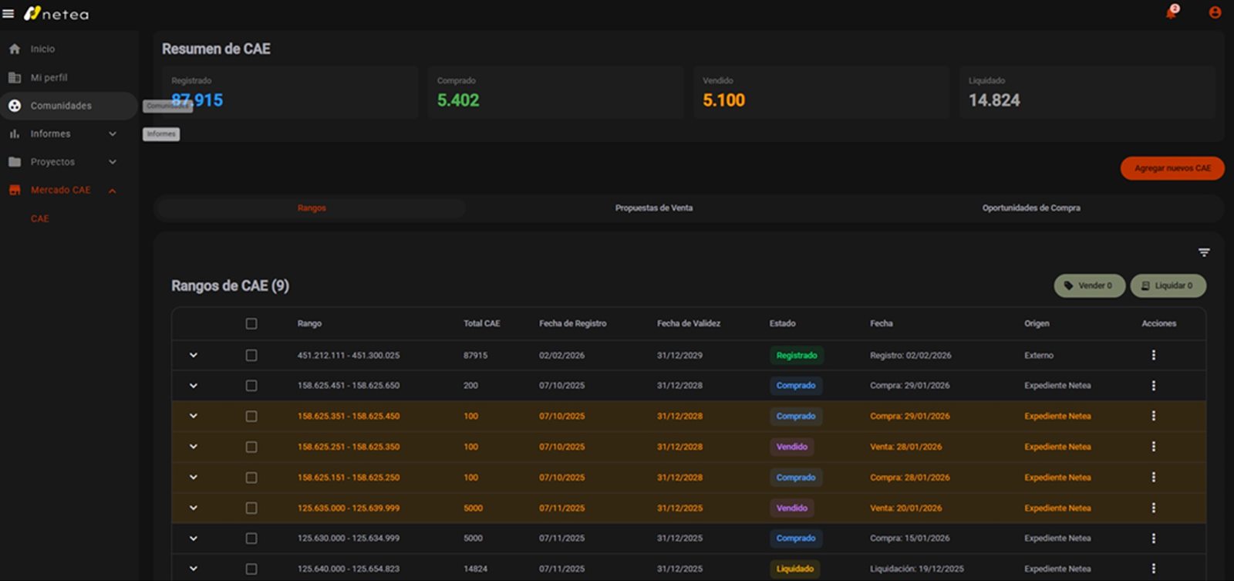
Task: Open actions menu for range 158.625.451 - 158.625.650
Action: (1154, 385)
